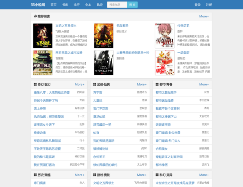Open 洪荒最后一圣 novel link
The image size is (243, 187).
(x=102, y=125)
